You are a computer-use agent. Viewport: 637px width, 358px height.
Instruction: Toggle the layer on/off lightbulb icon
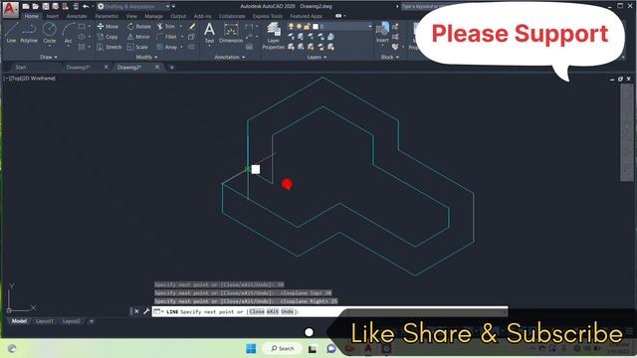tap(291, 27)
